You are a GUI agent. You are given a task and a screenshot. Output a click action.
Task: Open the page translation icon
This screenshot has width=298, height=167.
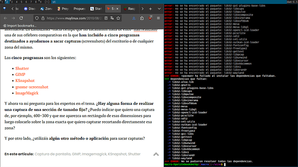click(x=112, y=18)
